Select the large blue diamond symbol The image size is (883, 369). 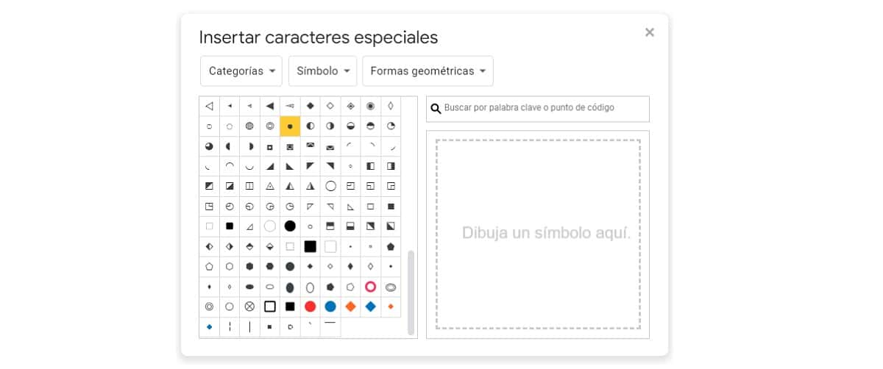(371, 307)
